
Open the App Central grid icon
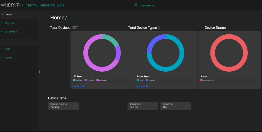point(136,5)
